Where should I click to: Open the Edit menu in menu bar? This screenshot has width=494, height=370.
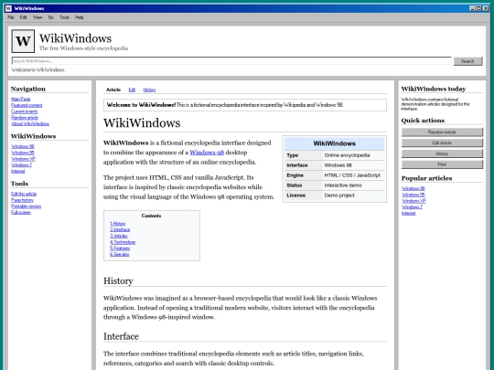coord(23,17)
